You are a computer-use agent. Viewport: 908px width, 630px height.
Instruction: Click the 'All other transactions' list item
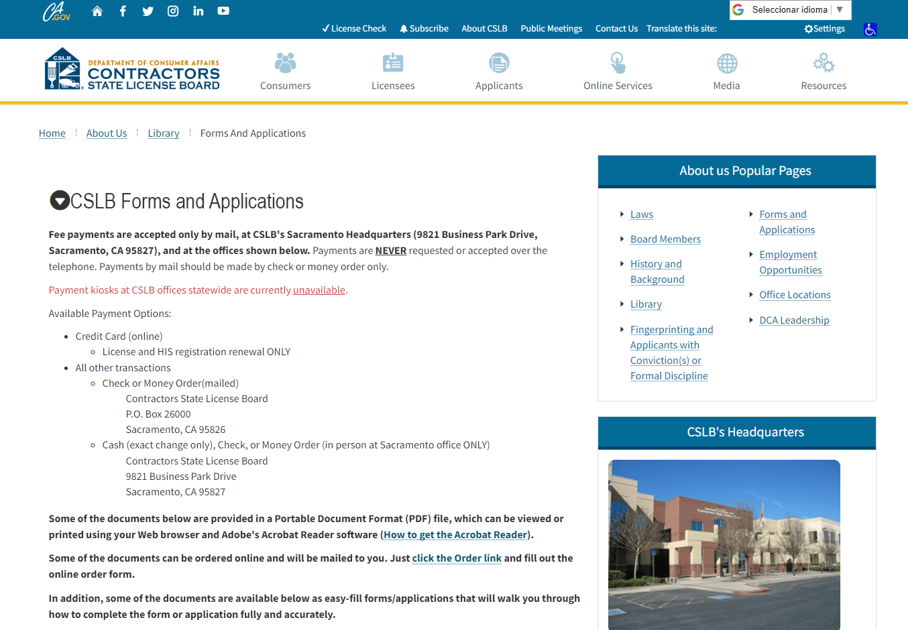click(x=123, y=368)
